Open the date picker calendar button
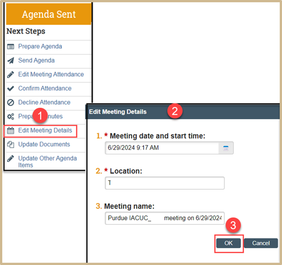Image resolution: width=282 pixels, height=265 pixels. [x=226, y=148]
